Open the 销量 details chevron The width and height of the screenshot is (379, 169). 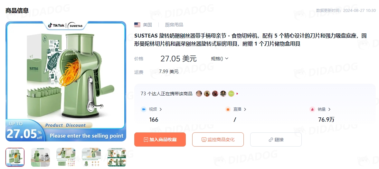click(x=329, y=109)
